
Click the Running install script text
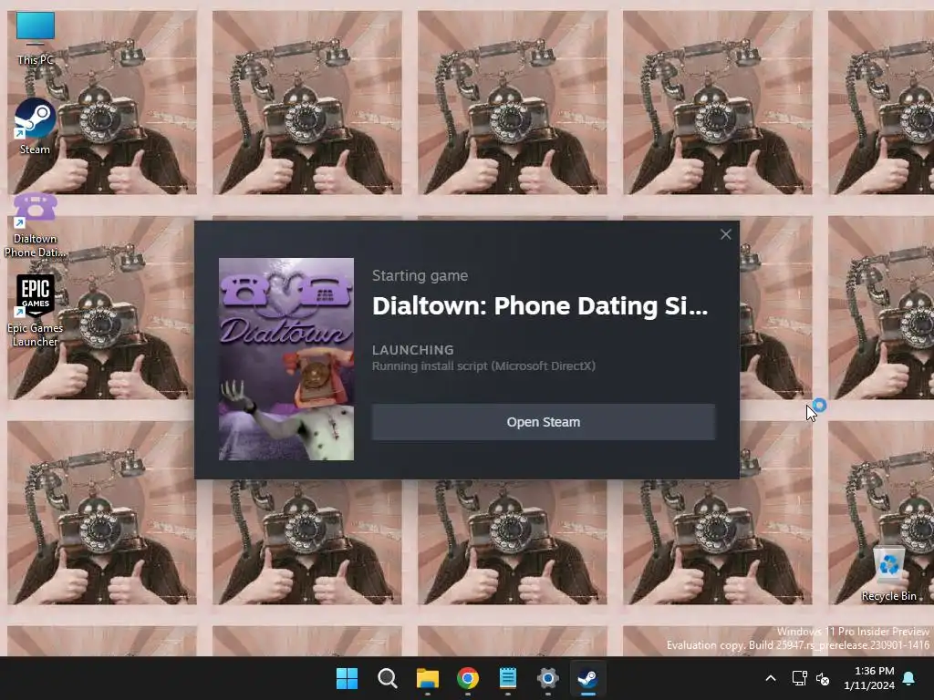pos(483,366)
